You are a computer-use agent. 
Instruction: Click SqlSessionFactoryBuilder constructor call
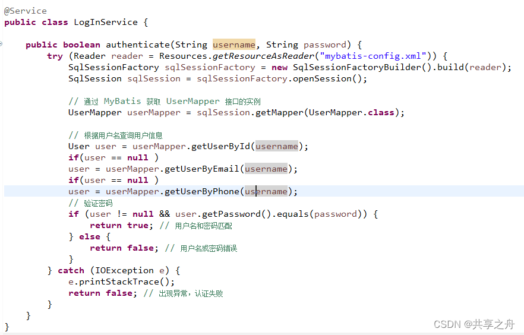[x=362, y=68]
